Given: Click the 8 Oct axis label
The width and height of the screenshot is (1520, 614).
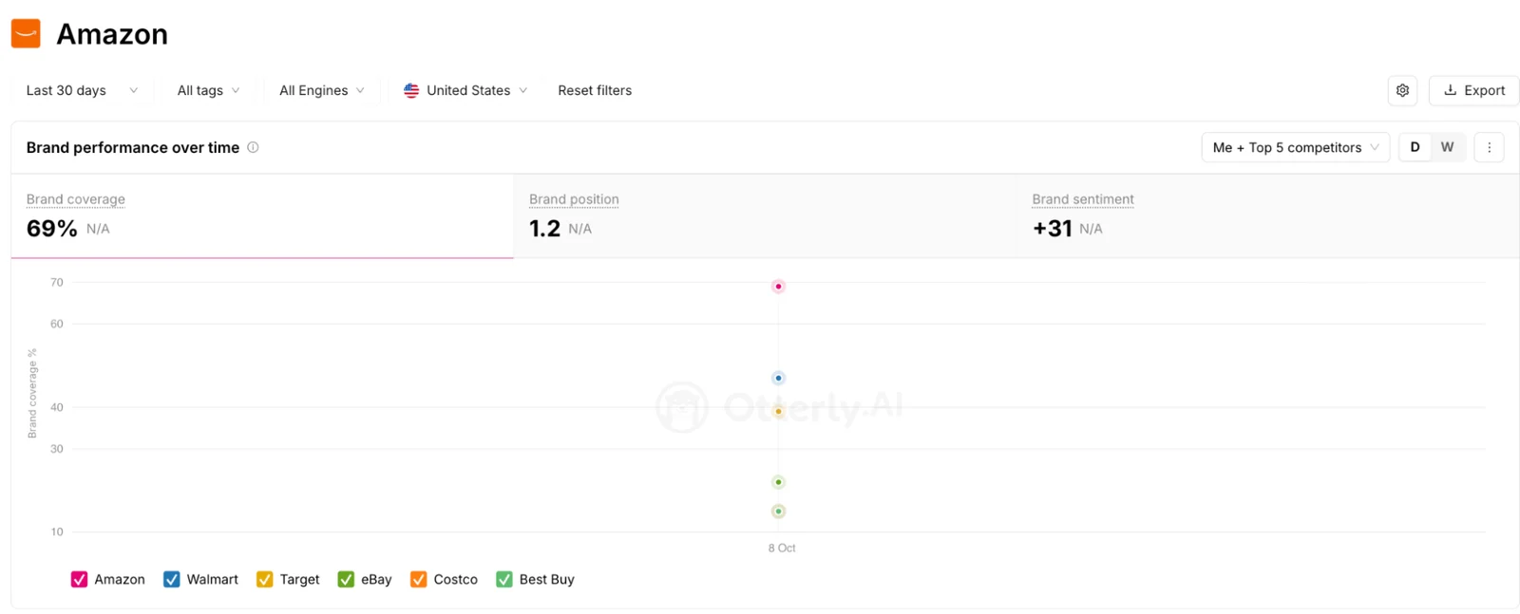Looking at the screenshot, I should click(x=782, y=548).
